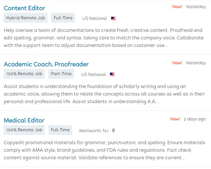211x169 pixels.
Task: Click the US flag icon beside Academic Coach
Action: (112, 75)
